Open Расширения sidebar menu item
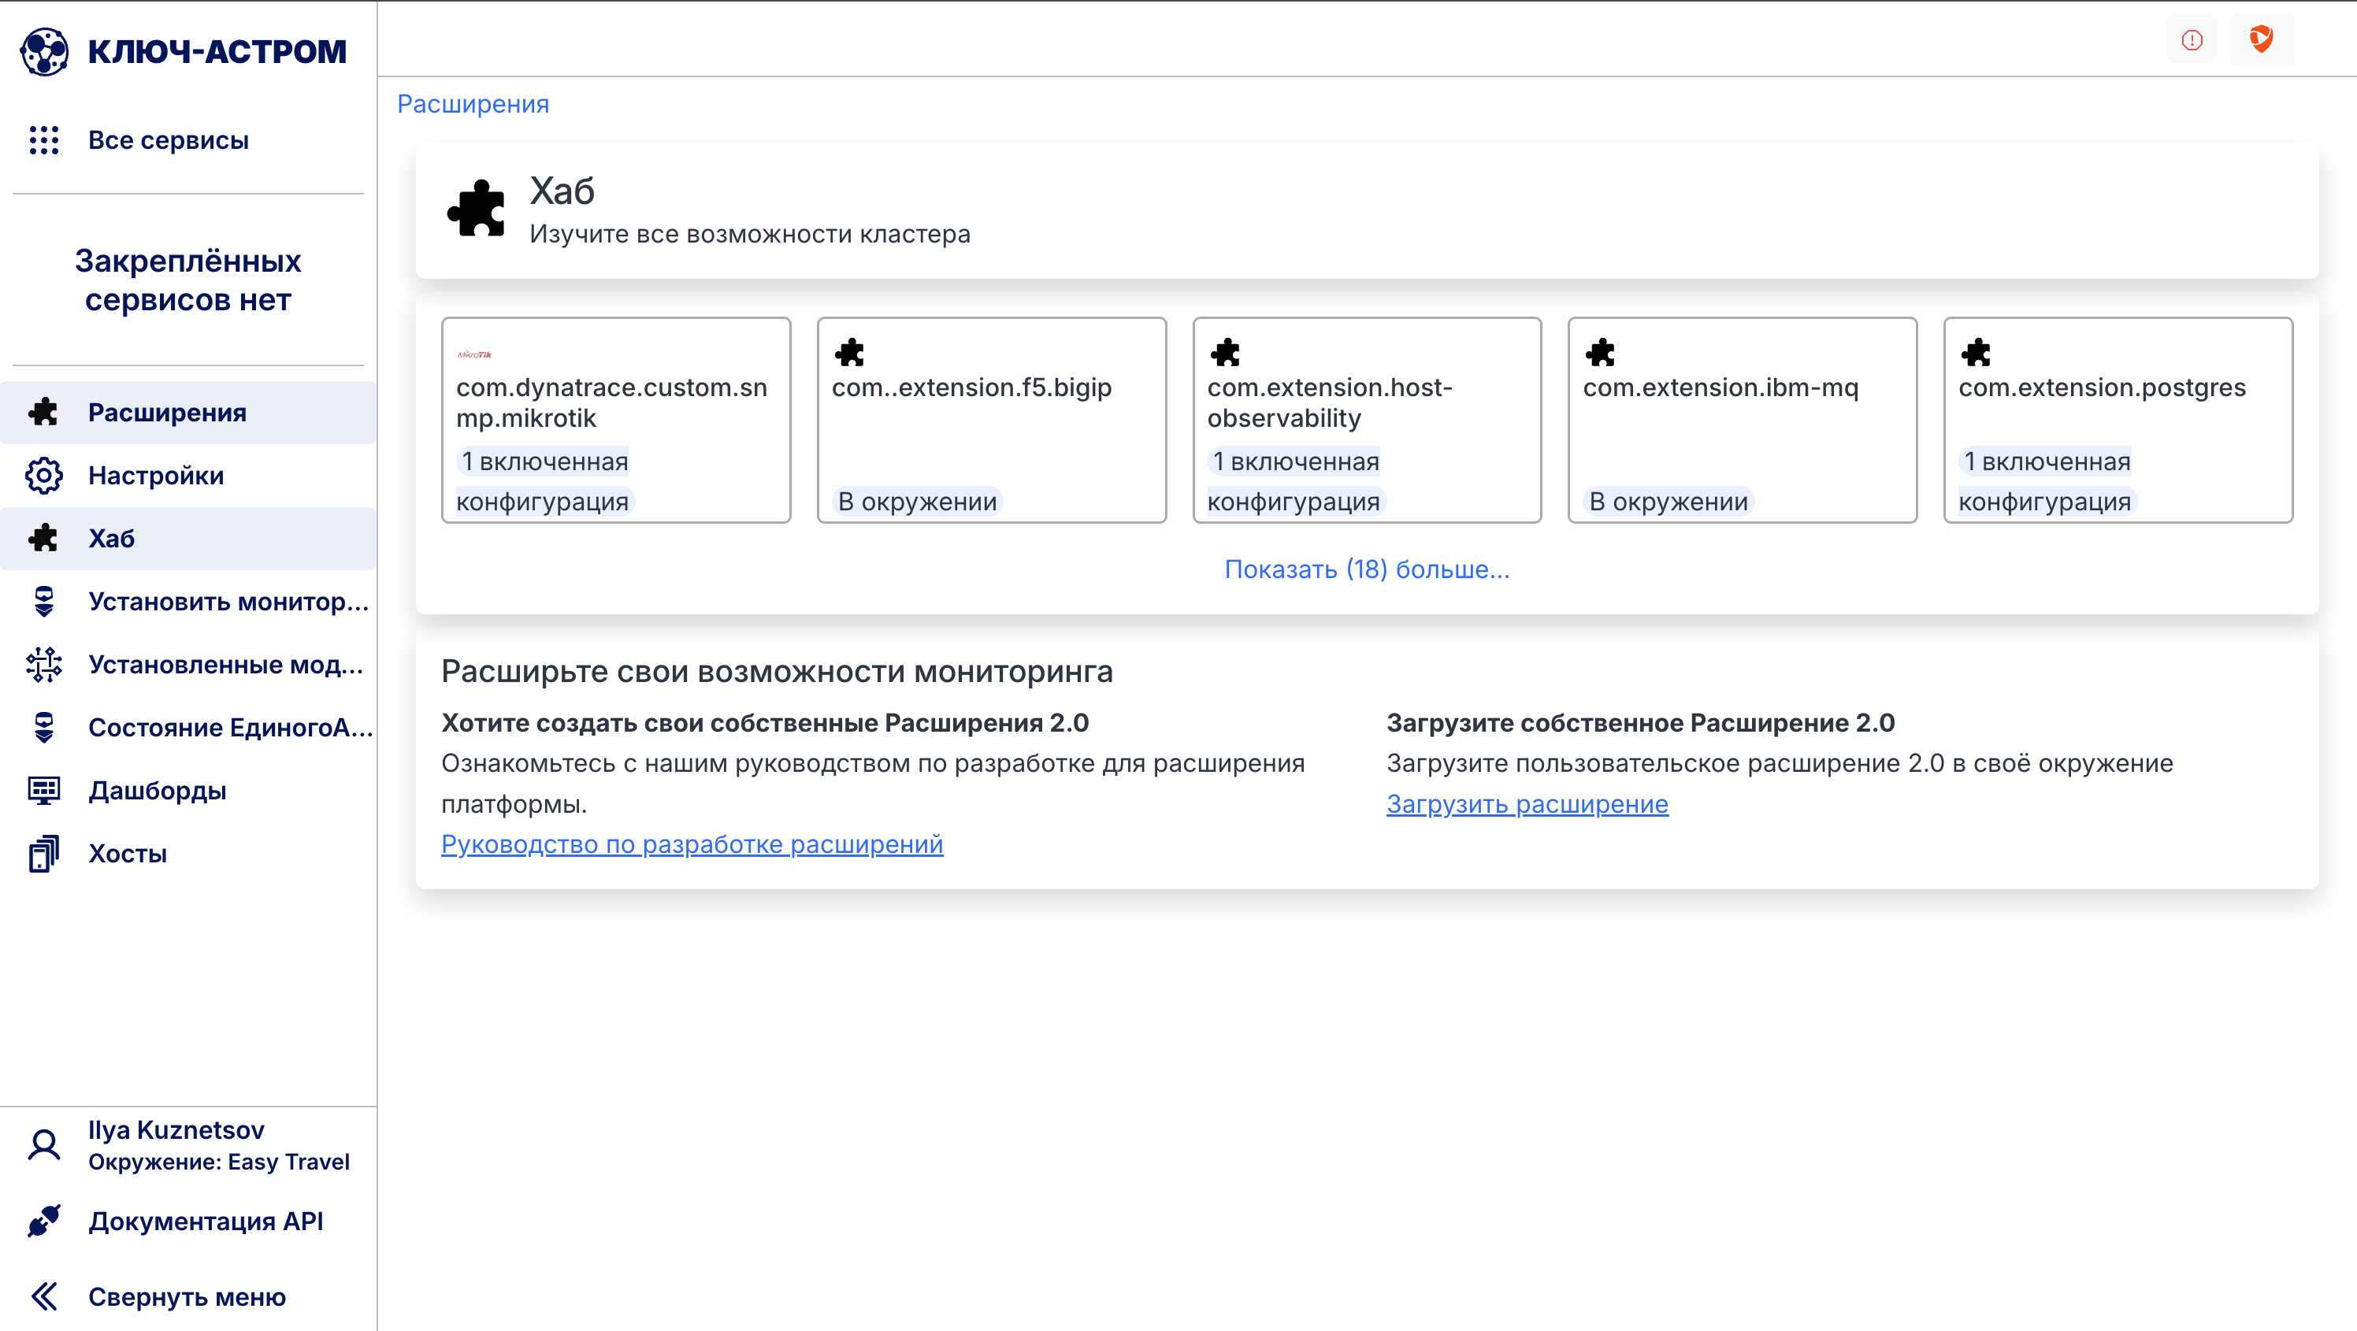 [168, 413]
